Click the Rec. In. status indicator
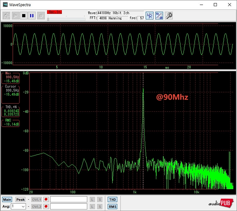237x211 pixels. [55, 12]
